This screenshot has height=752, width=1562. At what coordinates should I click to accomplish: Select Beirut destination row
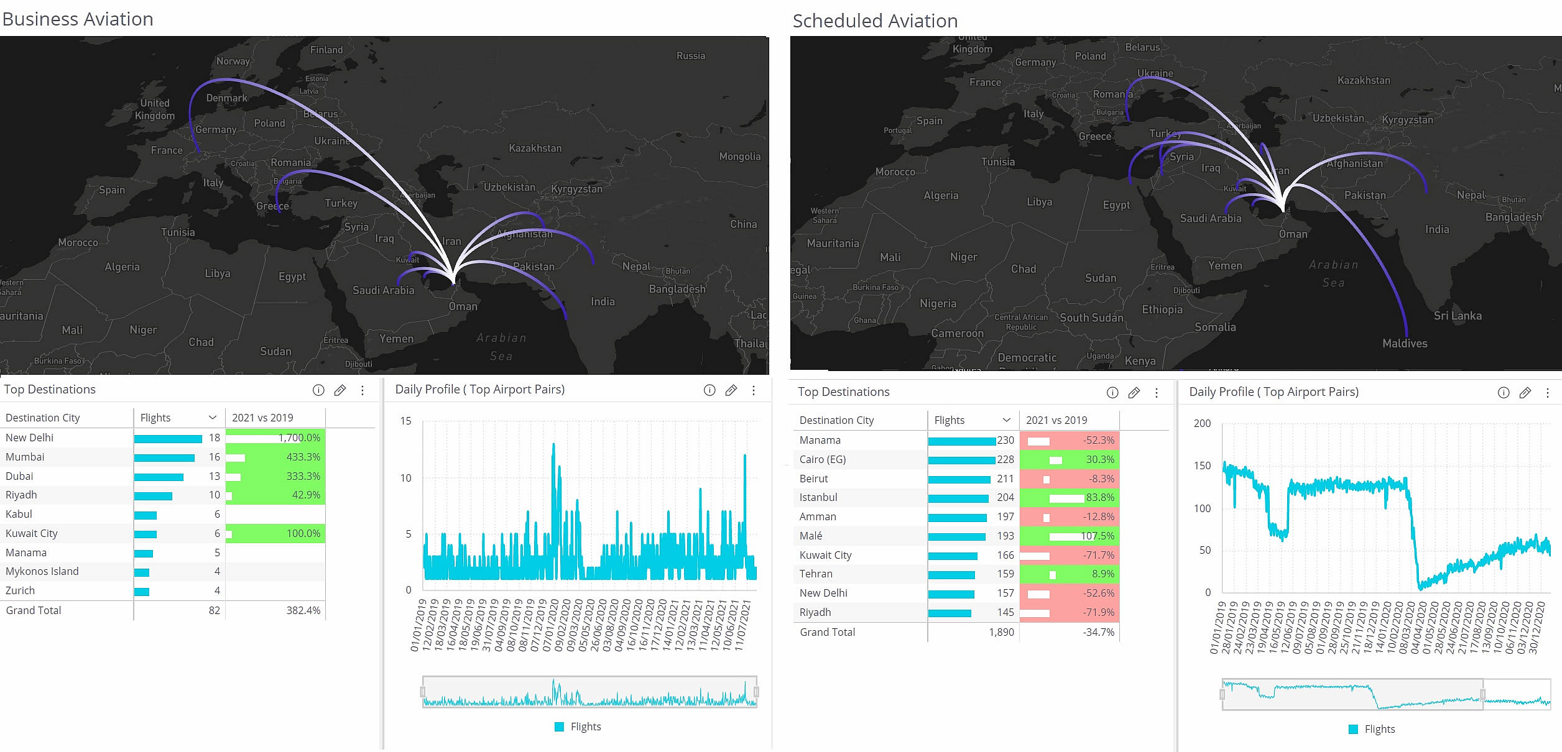(957, 479)
